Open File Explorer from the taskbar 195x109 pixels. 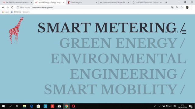(24, 106)
